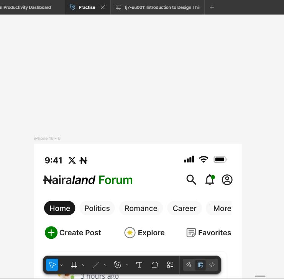
Task: Open Introduction to Design Thinking tab
Action: pos(158,7)
